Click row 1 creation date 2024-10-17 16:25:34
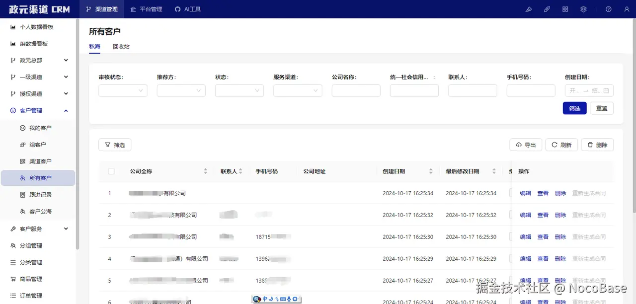Image resolution: width=636 pixels, height=304 pixels. [x=408, y=193]
